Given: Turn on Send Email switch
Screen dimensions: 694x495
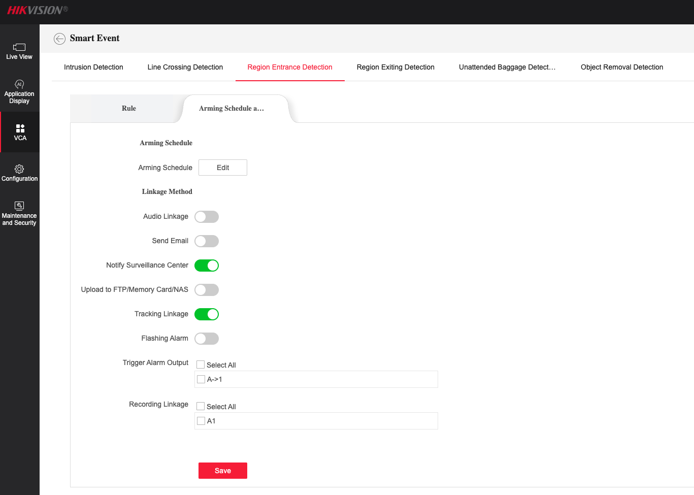Looking at the screenshot, I should (x=207, y=241).
